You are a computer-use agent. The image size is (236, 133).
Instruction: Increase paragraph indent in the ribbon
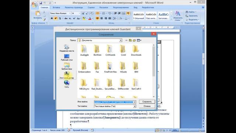[119, 13]
